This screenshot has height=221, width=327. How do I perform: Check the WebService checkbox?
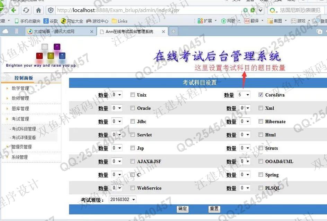pos(132,188)
